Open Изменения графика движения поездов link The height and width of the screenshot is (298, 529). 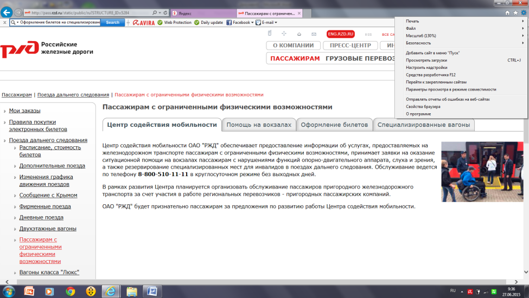[x=46, y=180]
